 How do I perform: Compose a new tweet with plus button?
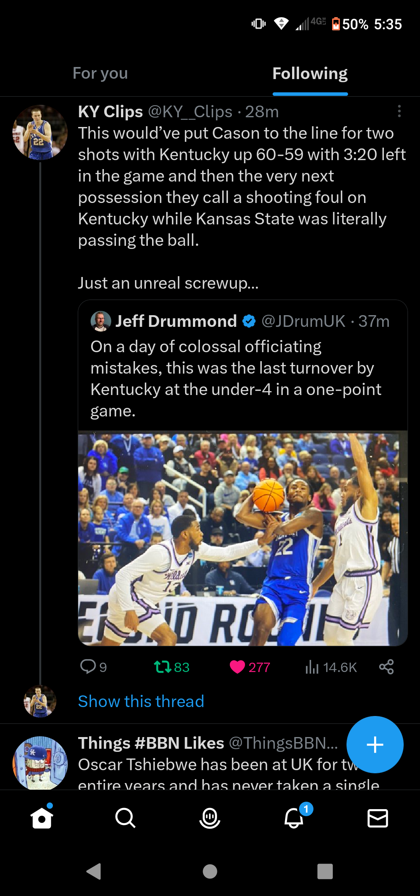pyautogui.click(x=375, y=744)
